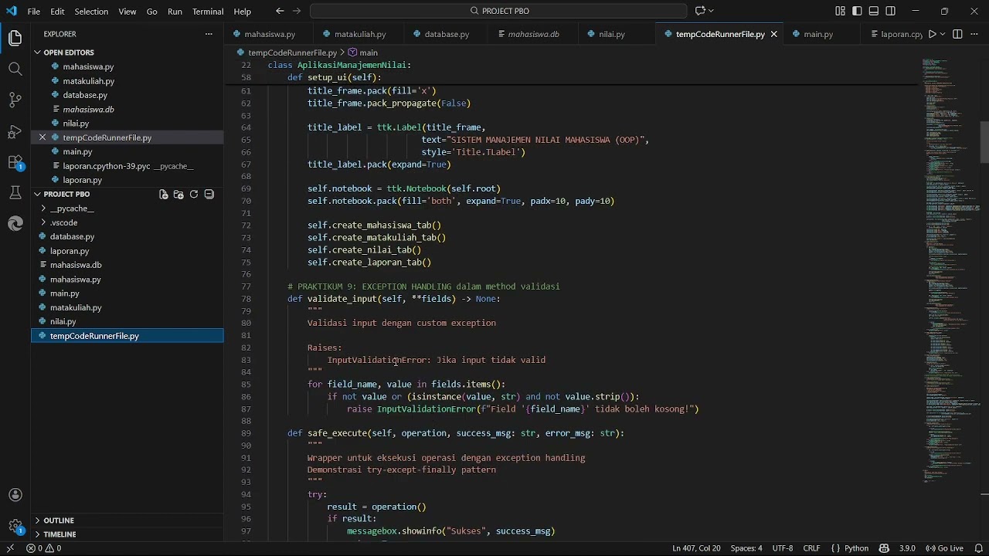Toggle the primary side bar layout button
This screenshot has width=989, height=556.
(857, 12)
